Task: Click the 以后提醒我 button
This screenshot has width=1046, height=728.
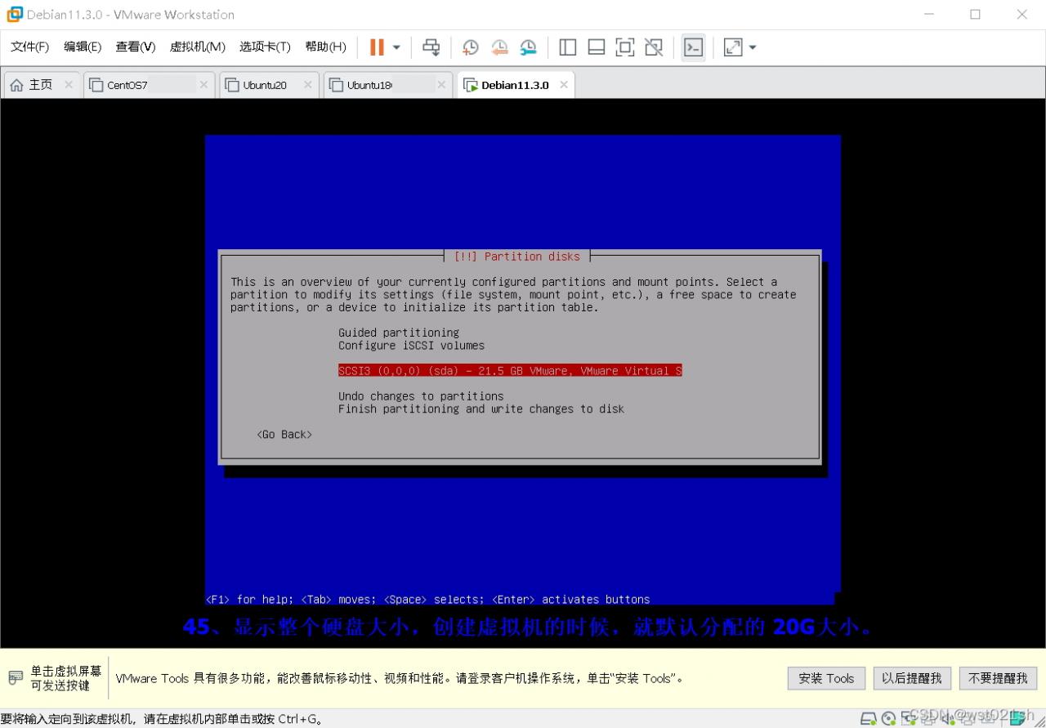Action: pos(912,678)
